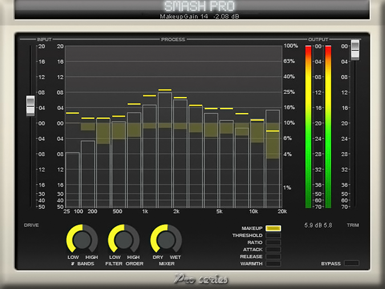Click the SMASH PRO title display
385x289 pixels.
[x=192, y=6]
